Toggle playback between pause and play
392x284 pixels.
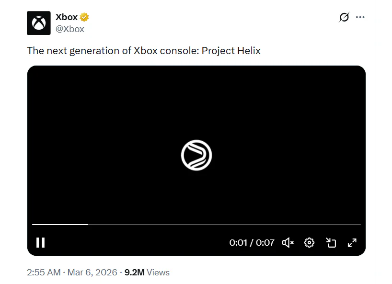(x=41, y=242)
